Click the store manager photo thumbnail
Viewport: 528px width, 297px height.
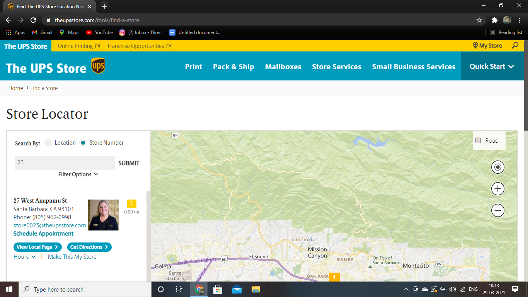click(x=104, y=215)
